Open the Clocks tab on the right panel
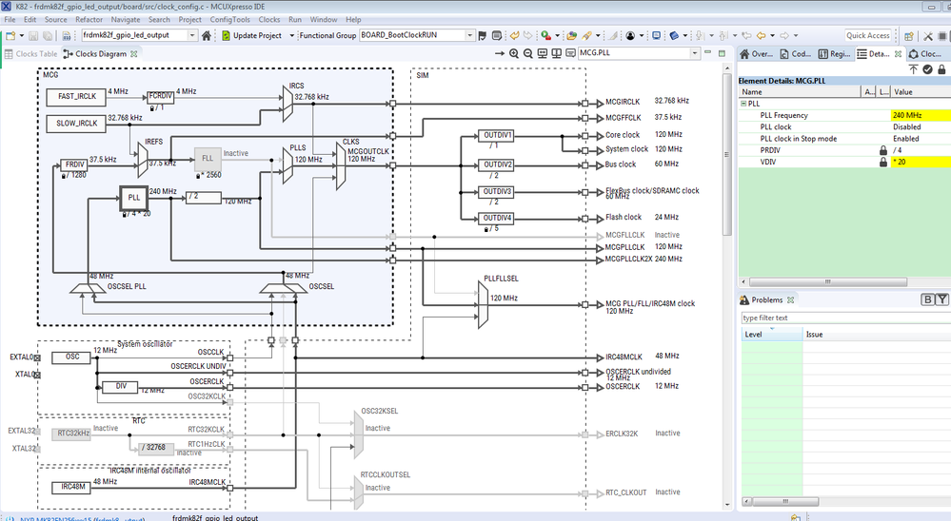The height and width of the screenshot is (521, 951). [x=925, y=54]
